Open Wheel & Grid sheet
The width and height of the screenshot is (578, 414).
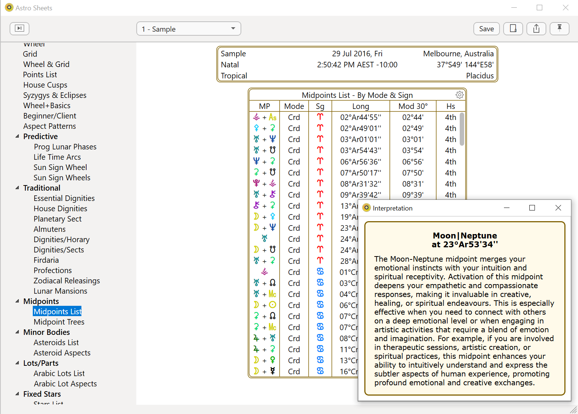[x=46, y=64]
